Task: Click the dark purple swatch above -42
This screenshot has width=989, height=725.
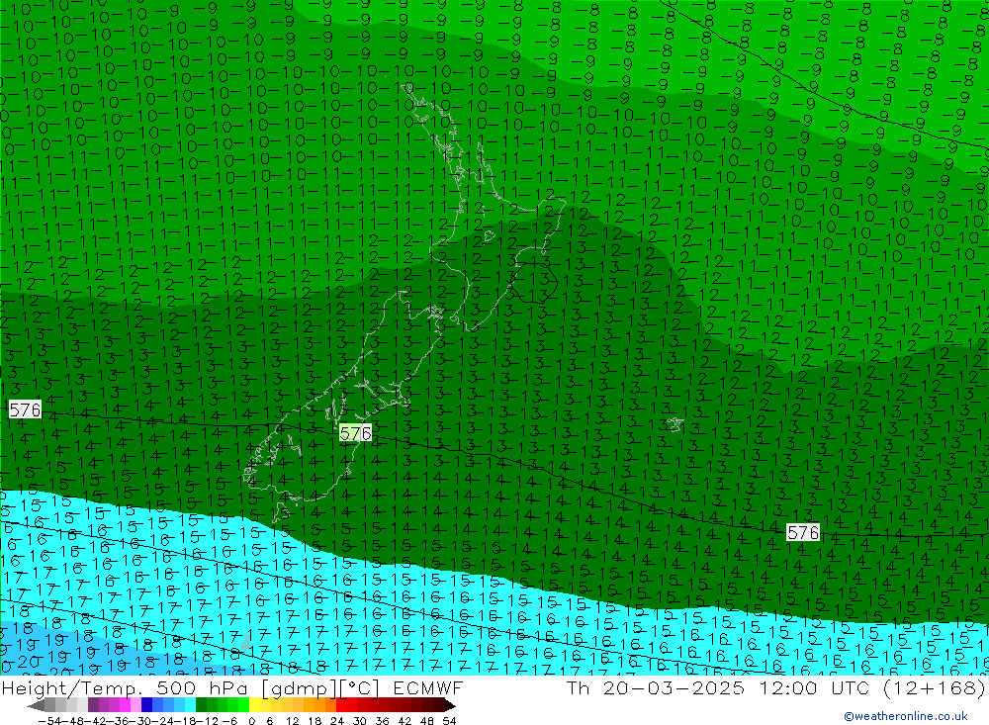Action: [x=93, y=705]
